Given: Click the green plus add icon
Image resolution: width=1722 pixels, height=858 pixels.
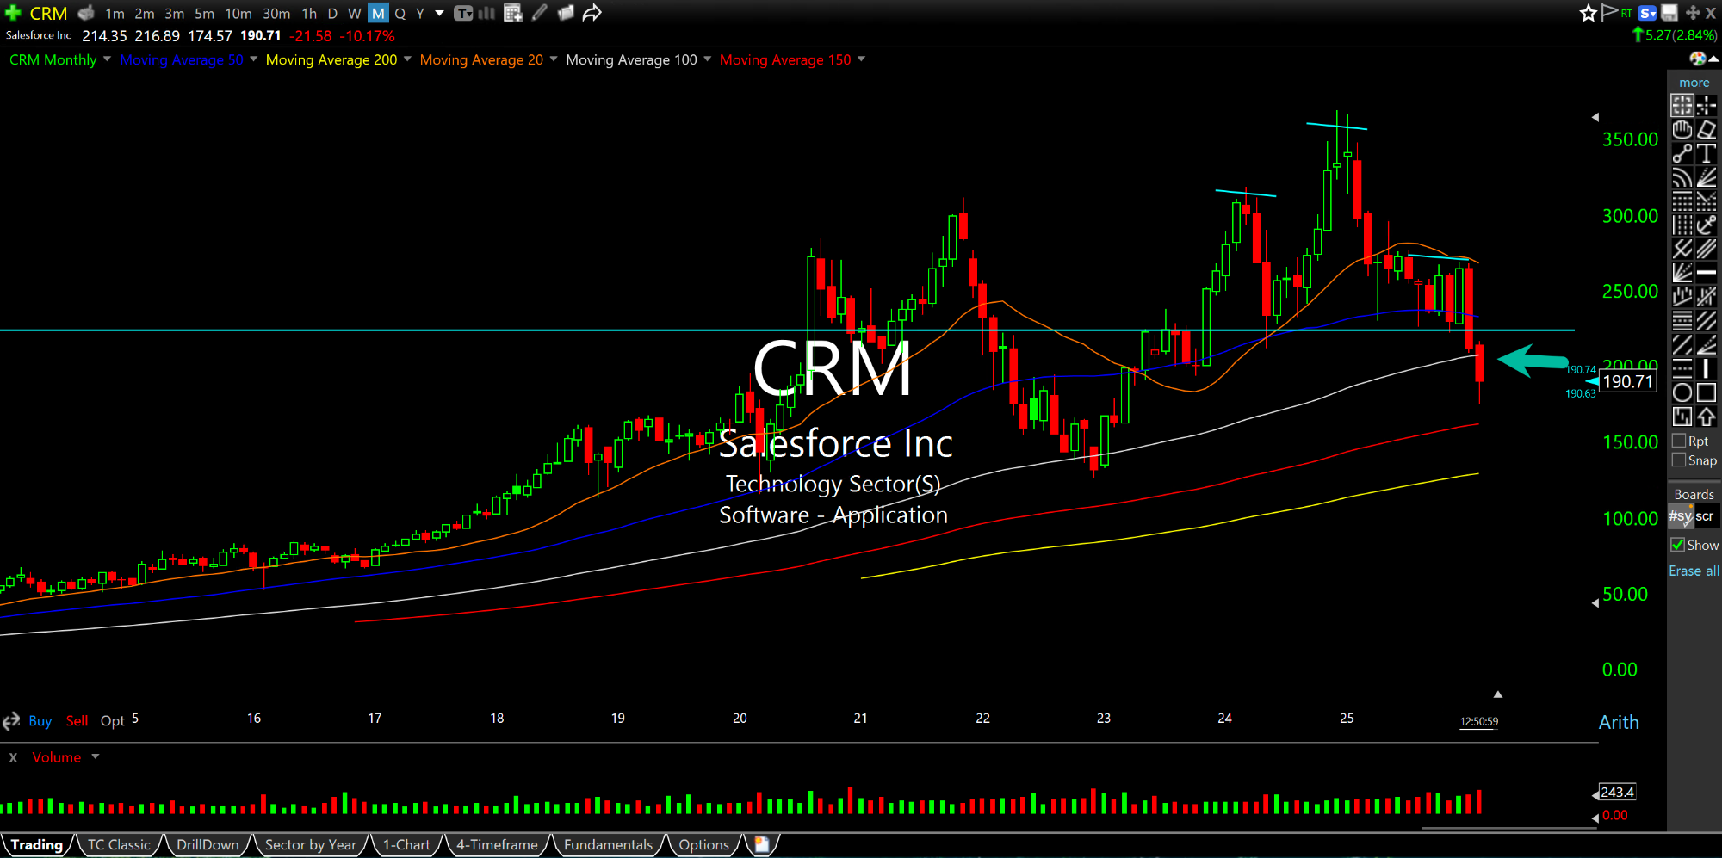Looking at the screenshot, I should click(13, 13).
